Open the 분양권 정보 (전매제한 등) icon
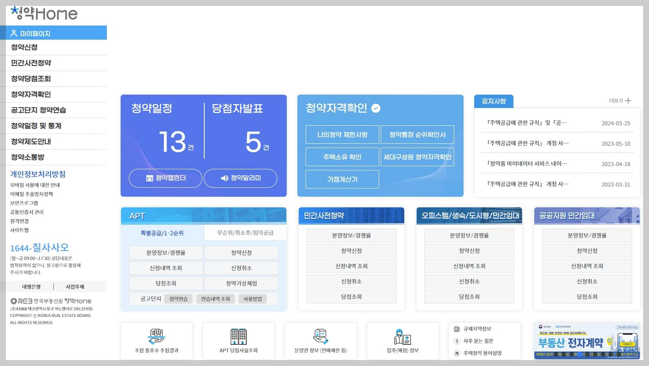This screenshot has height=366, width=649. tap(321, 337)
